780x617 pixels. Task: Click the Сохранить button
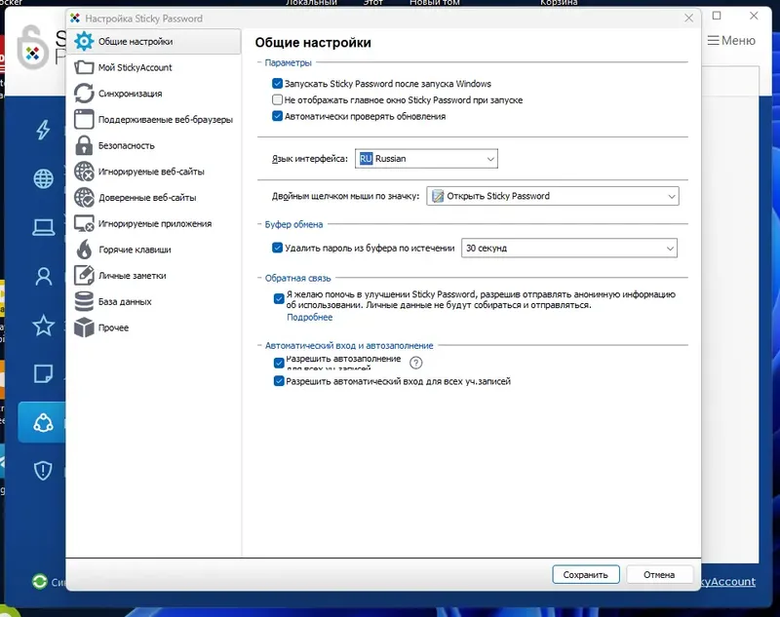pos(586,574)
